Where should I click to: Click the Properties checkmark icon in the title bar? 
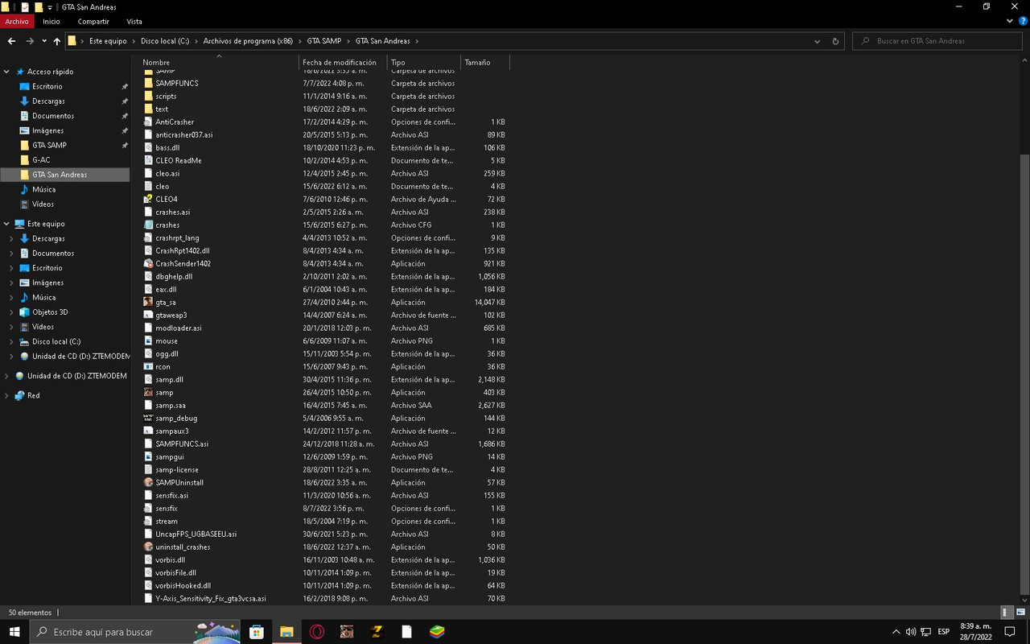[x=25, y=7]
